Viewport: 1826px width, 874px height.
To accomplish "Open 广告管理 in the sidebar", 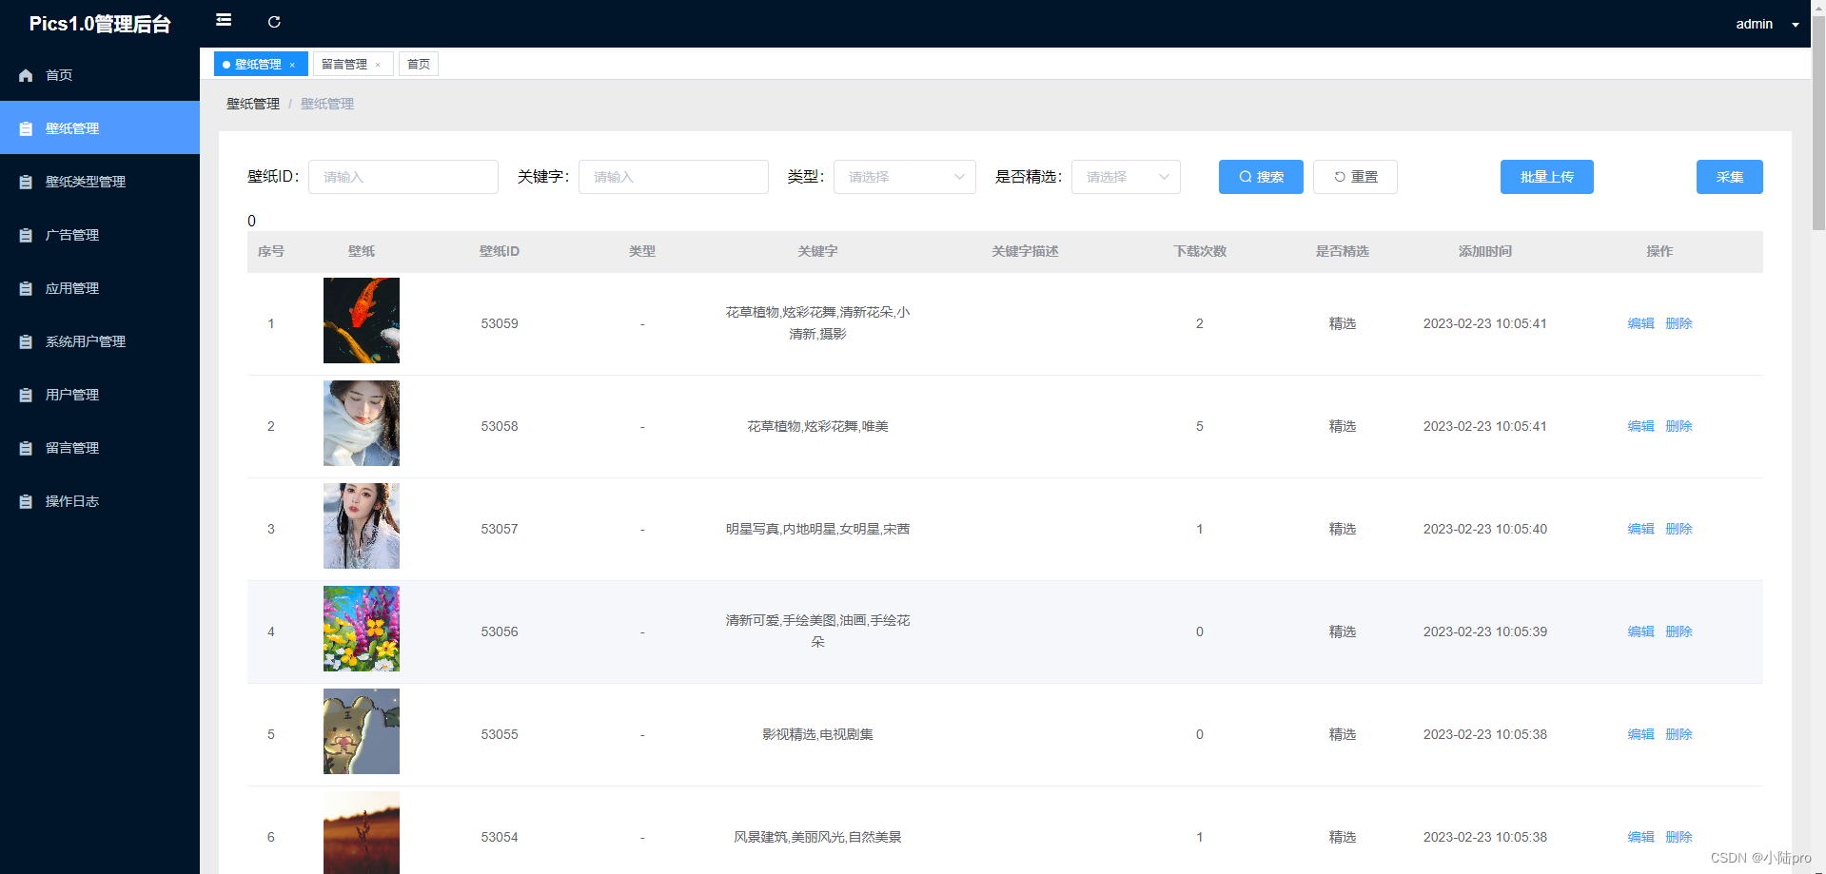I will click(71, 234).
